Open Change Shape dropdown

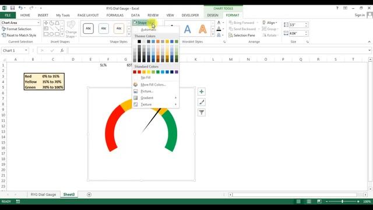tap(71, 30)
